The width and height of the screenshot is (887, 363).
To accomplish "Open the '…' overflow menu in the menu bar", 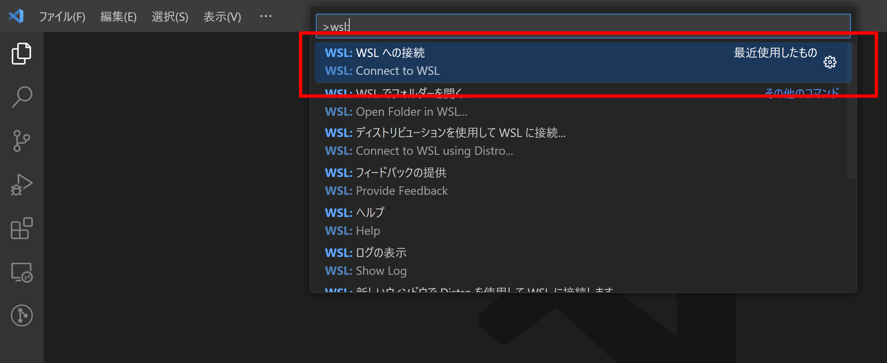I will coord(265,16).
